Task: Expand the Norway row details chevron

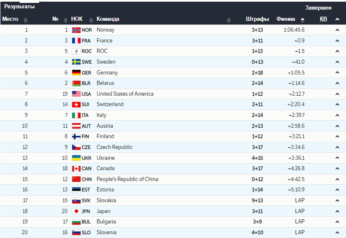Action: 337,30
